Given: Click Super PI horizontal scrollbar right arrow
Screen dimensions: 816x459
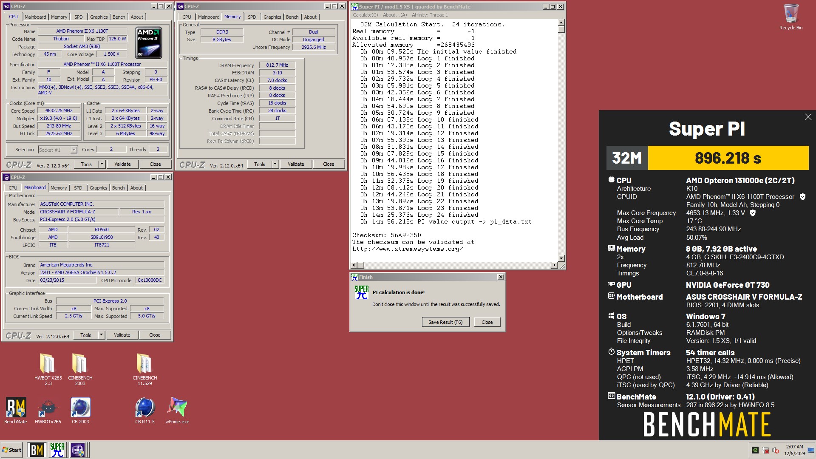Looking at the screenshot, I should click(554, 265).
